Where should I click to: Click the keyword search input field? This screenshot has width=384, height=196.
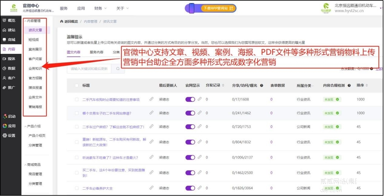[x=89, y=69]
